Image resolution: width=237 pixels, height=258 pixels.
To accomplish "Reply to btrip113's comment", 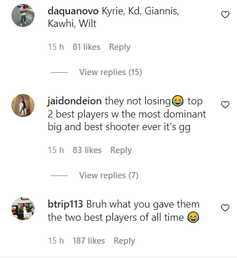I will pyautogui.click(x=125, y=241).
